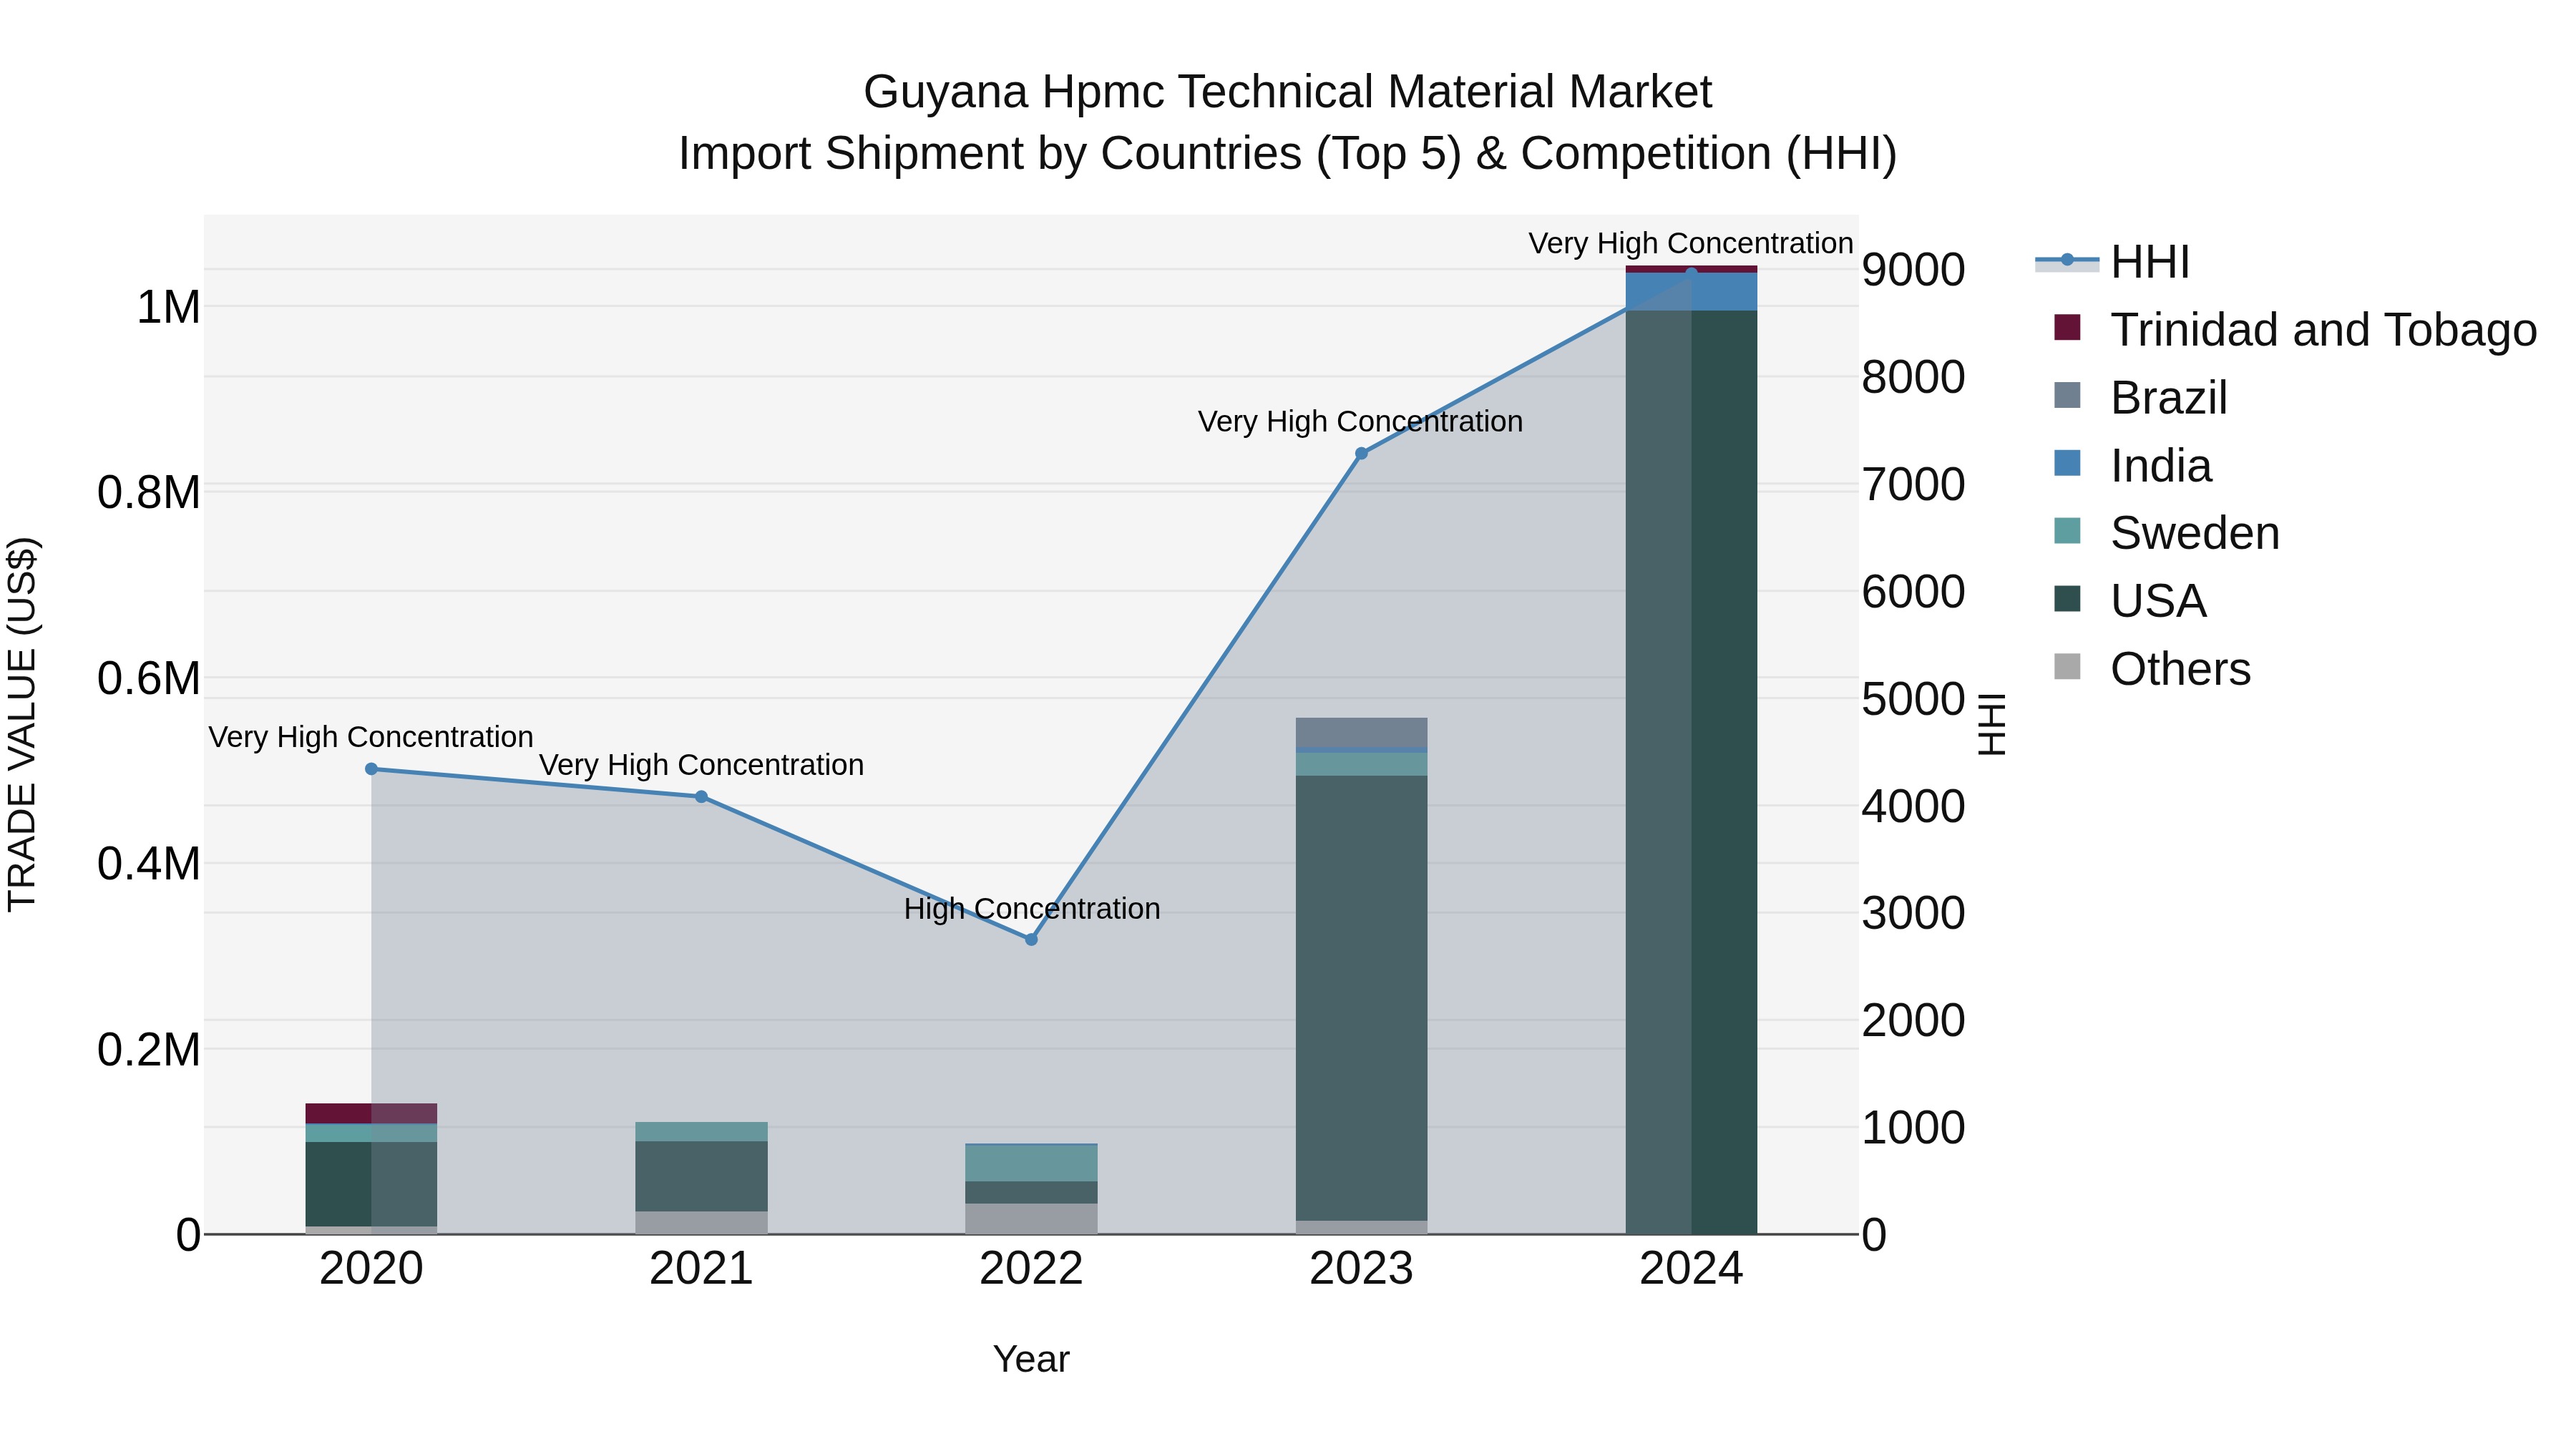The height and width of the screenshot is (1449, 2576).
Task: Click the 2021 Others bar segment
Action: 701,1223
